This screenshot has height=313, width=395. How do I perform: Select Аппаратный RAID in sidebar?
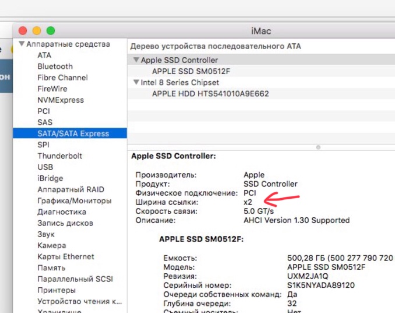71,189
